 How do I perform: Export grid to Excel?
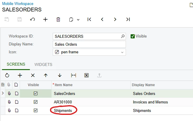(86, 75)
